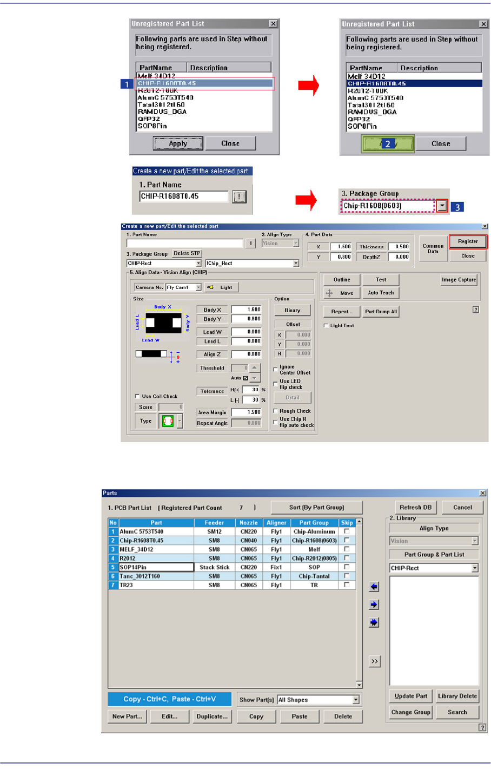Toggle the Auto threshold checkbox
Image resolution: width=491 pixels, height=769 pixels.
point(246,378)
